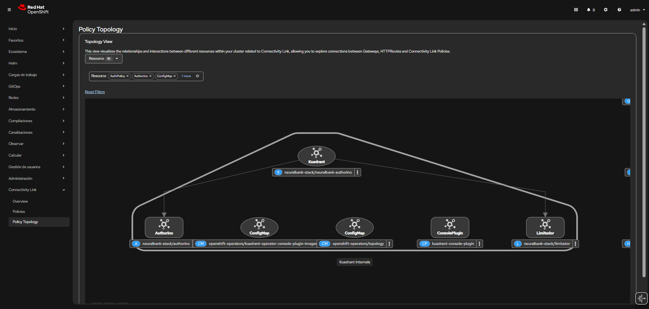Show the 7 more filter chips
This screenshot has width=649, height=309.
(186, 76)
